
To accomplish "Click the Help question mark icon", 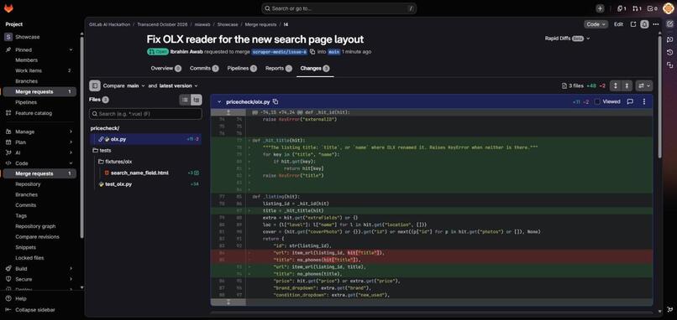I will pos(8,298).
